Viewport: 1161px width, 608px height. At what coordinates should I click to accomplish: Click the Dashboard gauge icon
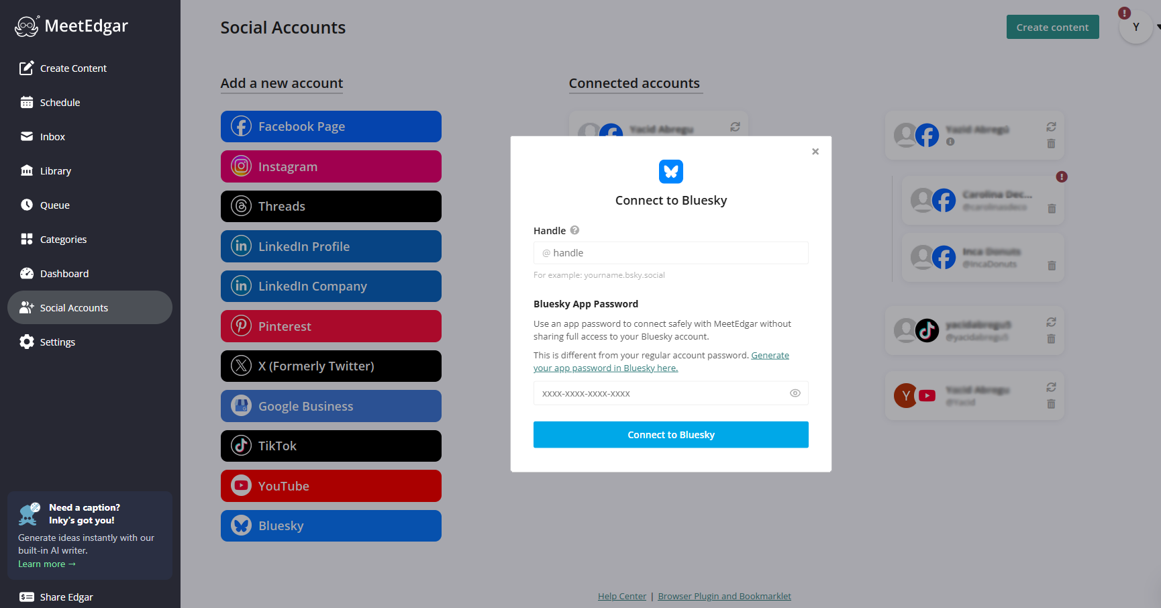27,273
